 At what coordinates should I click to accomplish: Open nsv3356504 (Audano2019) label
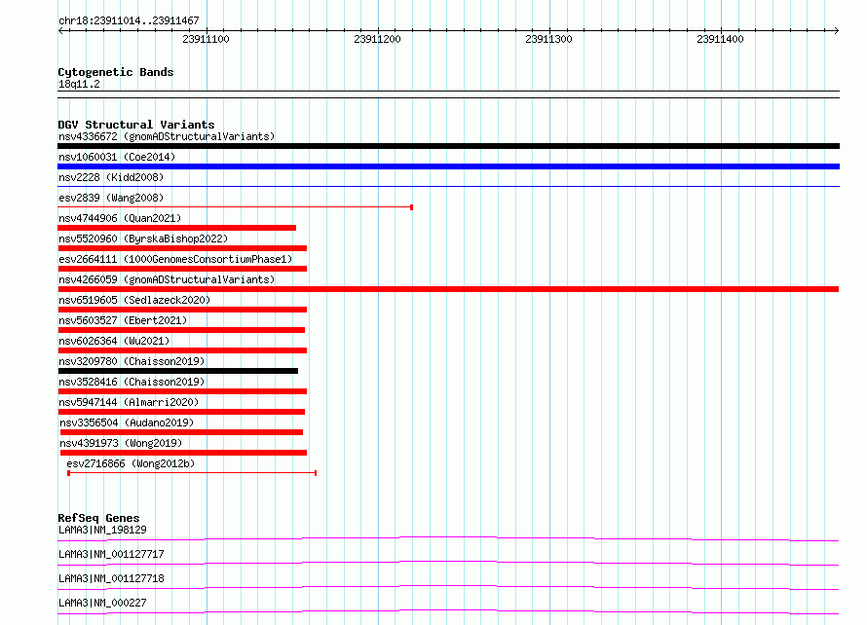127,423
